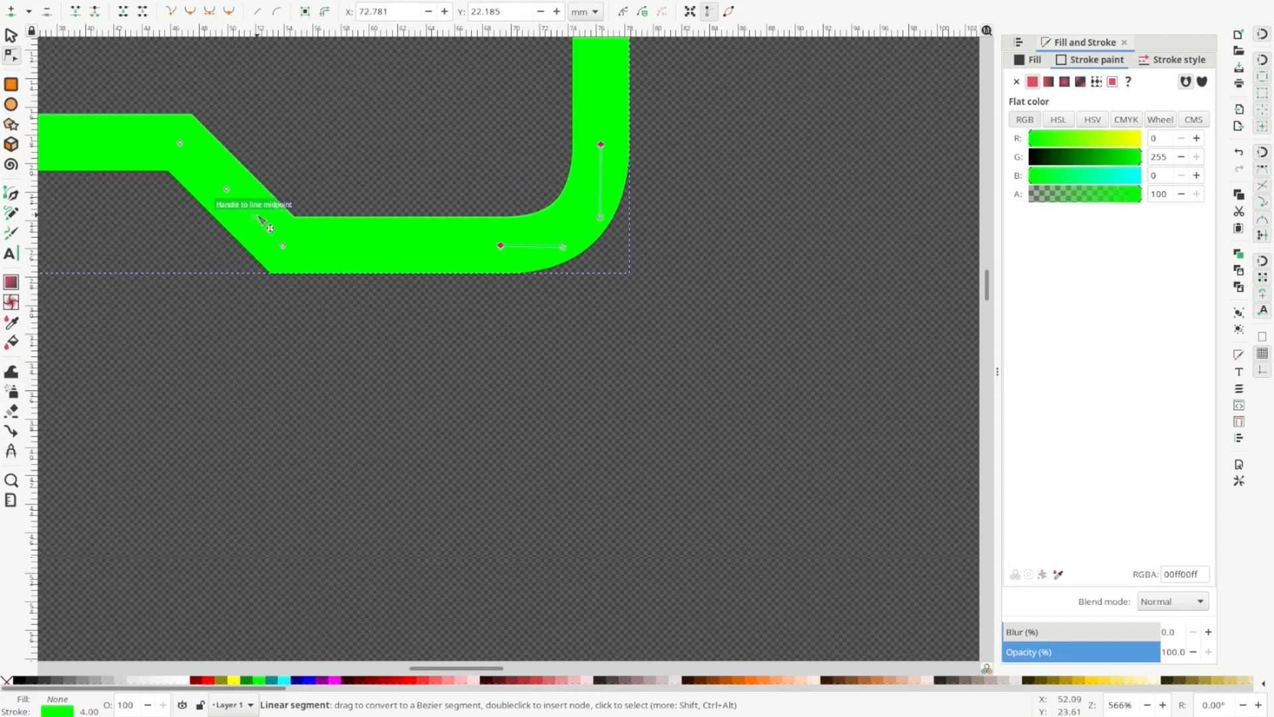Open the Blend mode dropdown
The width and height of the screenshot is (1274, 717).
(x=1172, y=601)
